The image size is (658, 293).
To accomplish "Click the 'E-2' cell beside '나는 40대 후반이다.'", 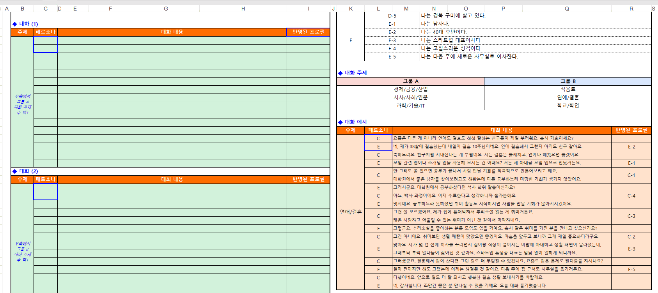I will pos(392,32).
